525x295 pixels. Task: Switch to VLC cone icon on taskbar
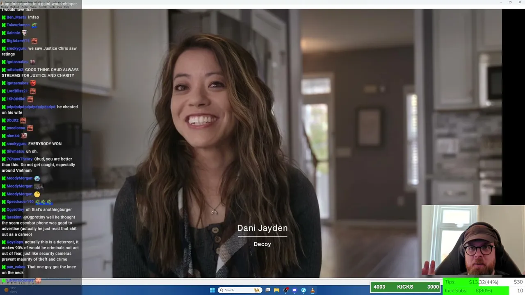tap(313, 290)
